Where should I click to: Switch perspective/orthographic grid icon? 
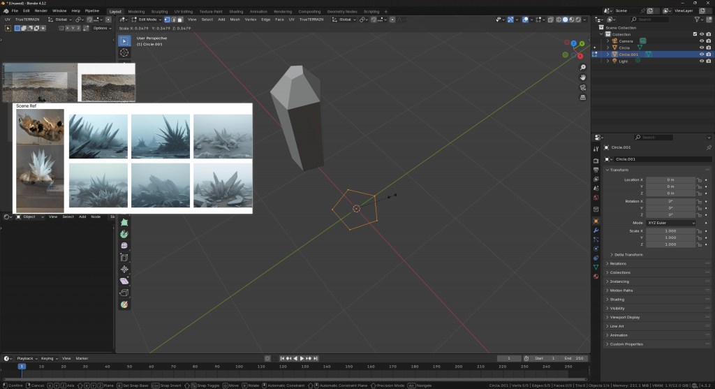coord(582,98)
